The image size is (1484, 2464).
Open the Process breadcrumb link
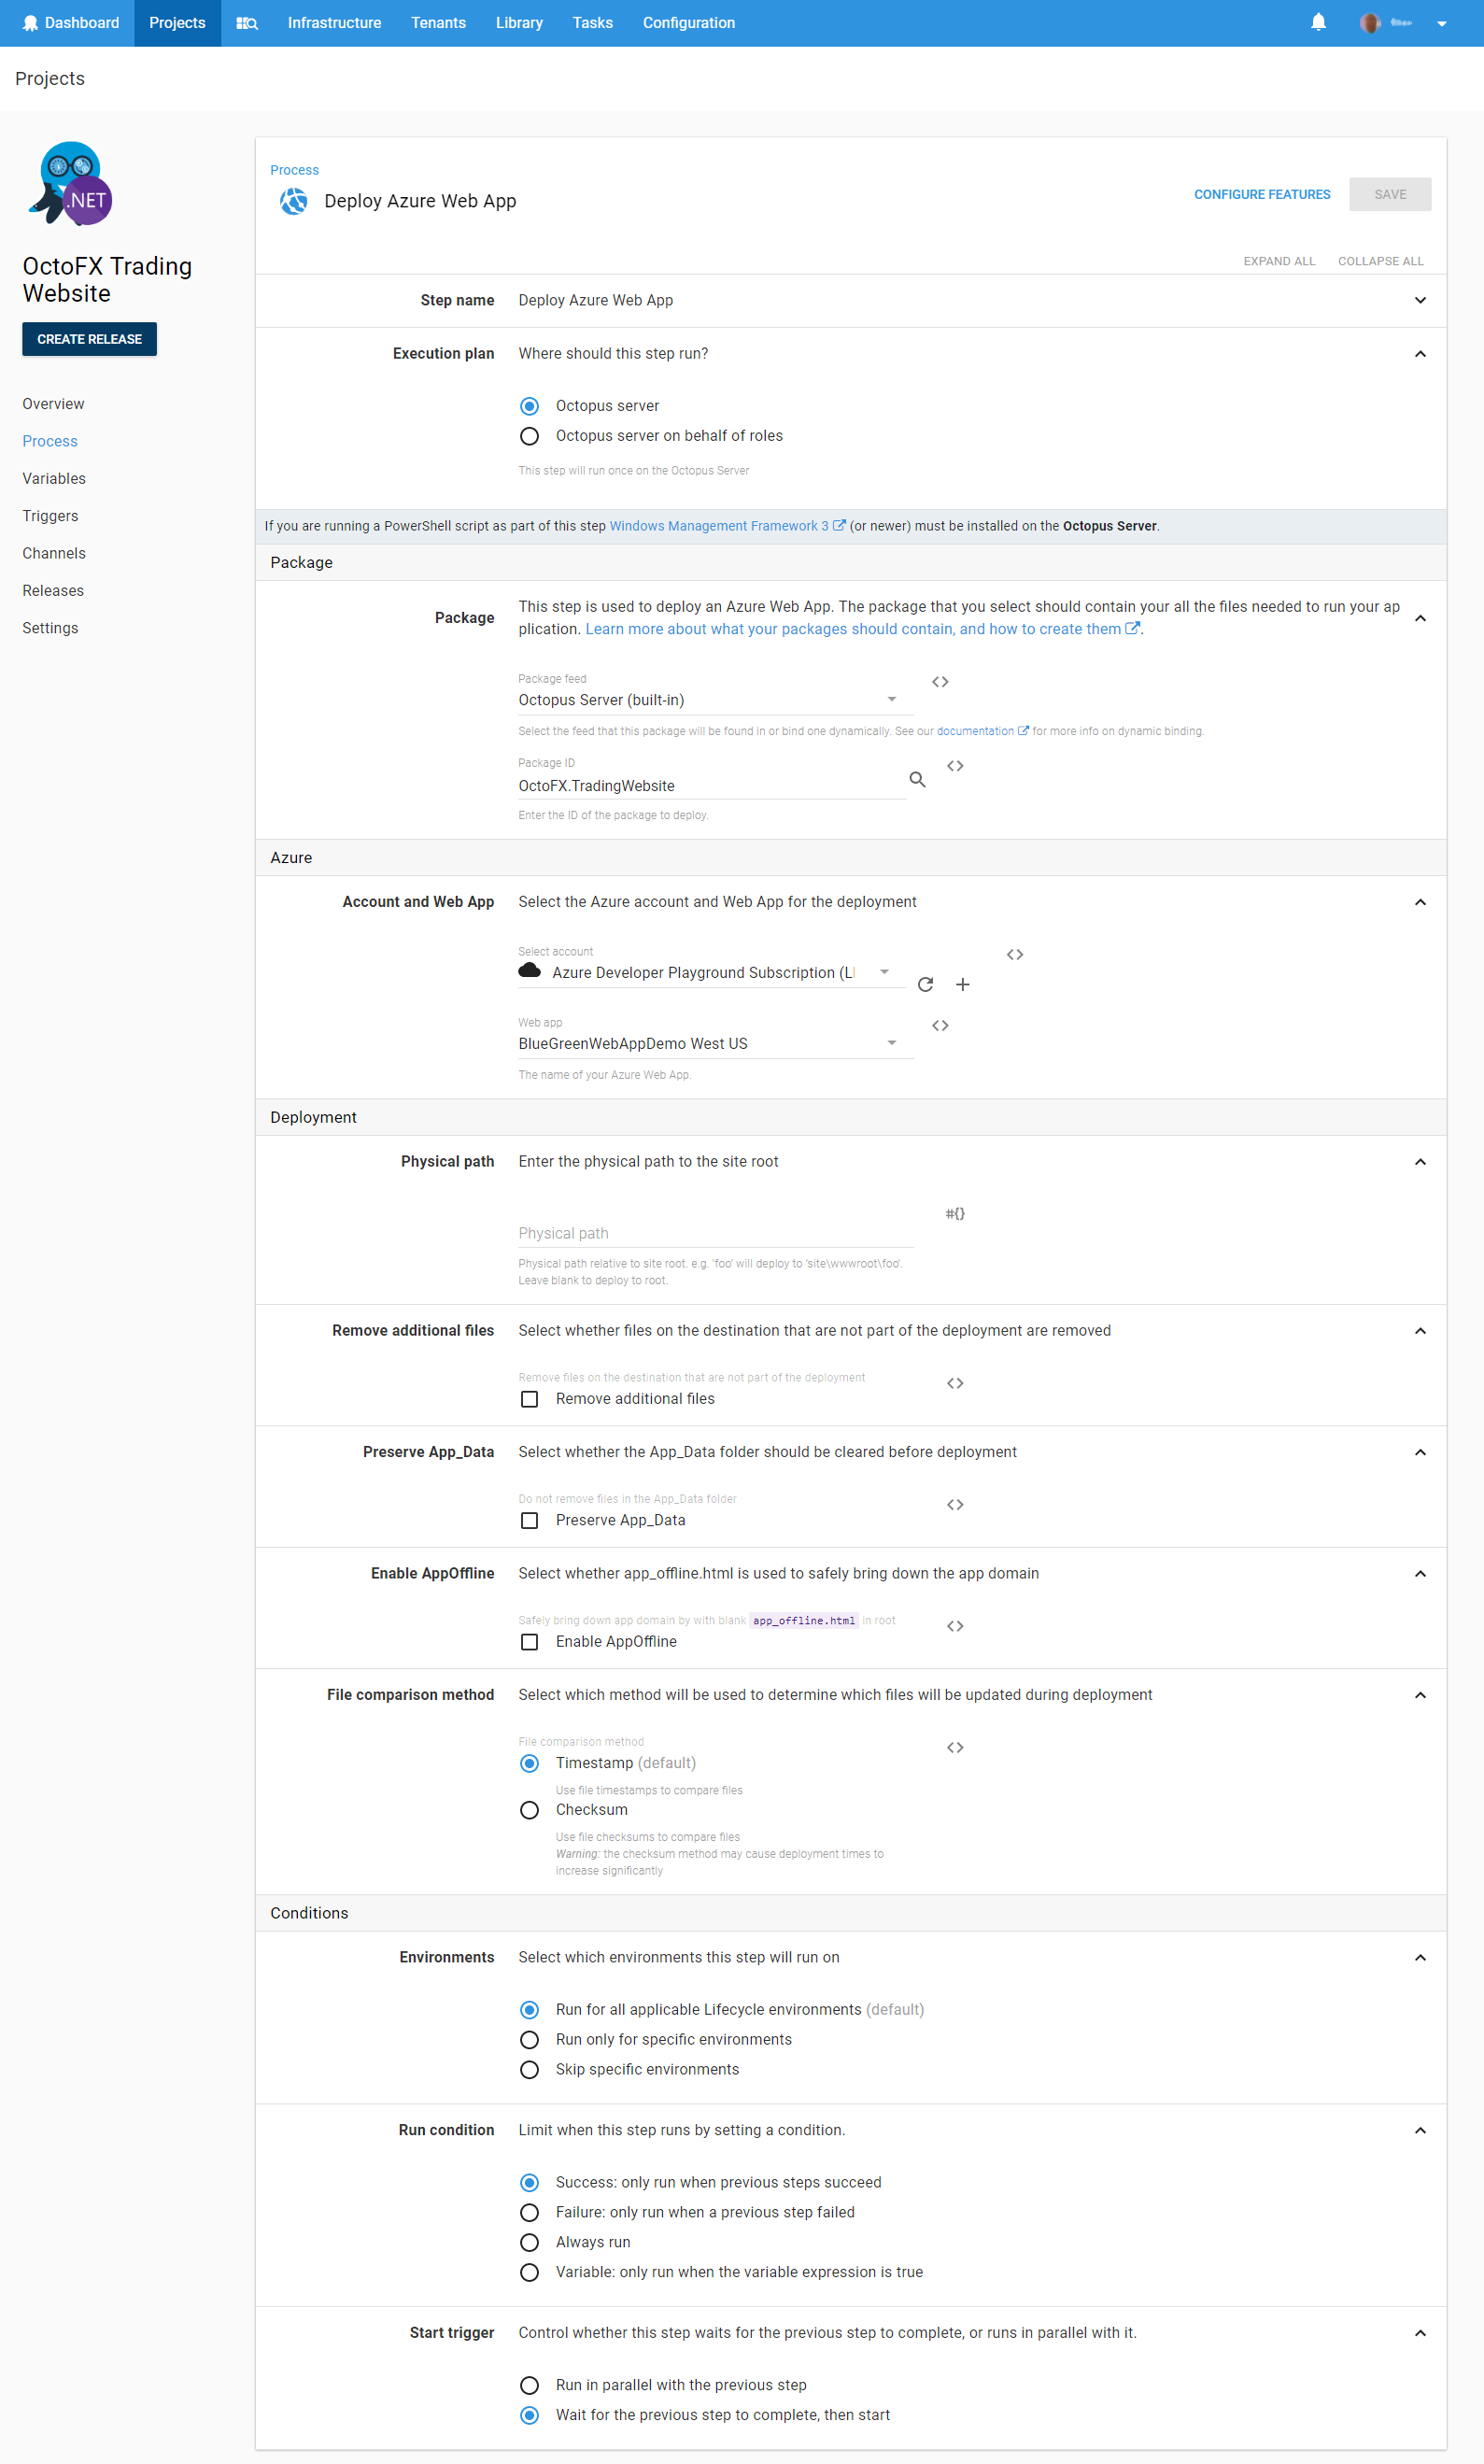[x=294, y=171]
